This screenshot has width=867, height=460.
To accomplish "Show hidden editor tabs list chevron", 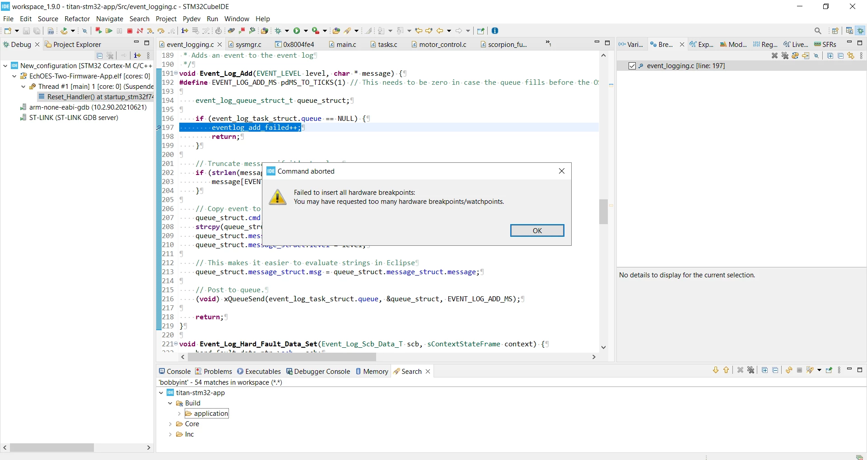I will tap(548, 43).
